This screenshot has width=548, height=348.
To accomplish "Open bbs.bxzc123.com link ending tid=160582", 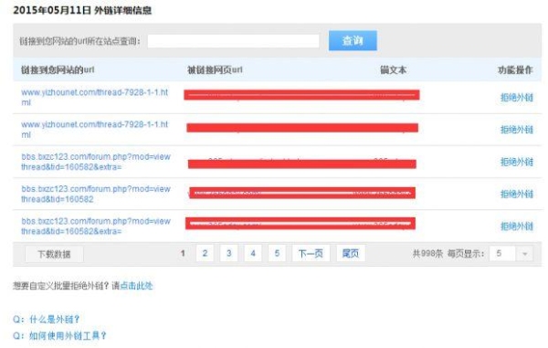I will pos(96,194).
